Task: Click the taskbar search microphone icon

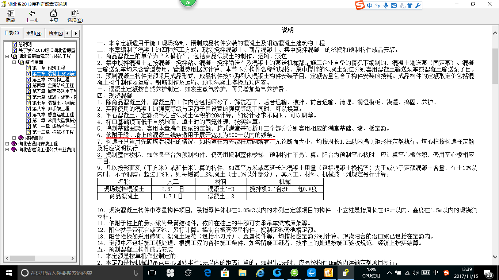Action: (x=136, y=273)
